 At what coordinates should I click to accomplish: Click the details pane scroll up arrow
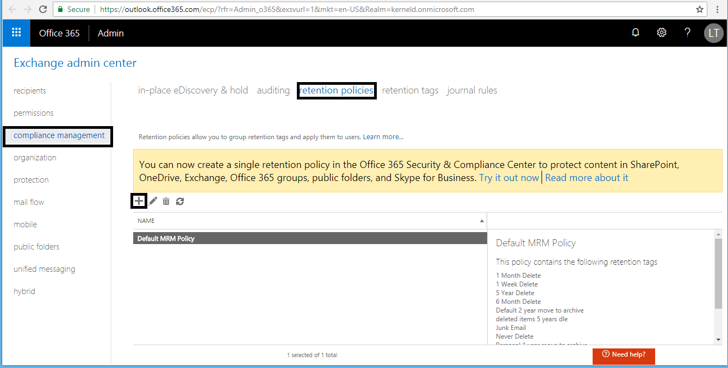coord(718,234)
